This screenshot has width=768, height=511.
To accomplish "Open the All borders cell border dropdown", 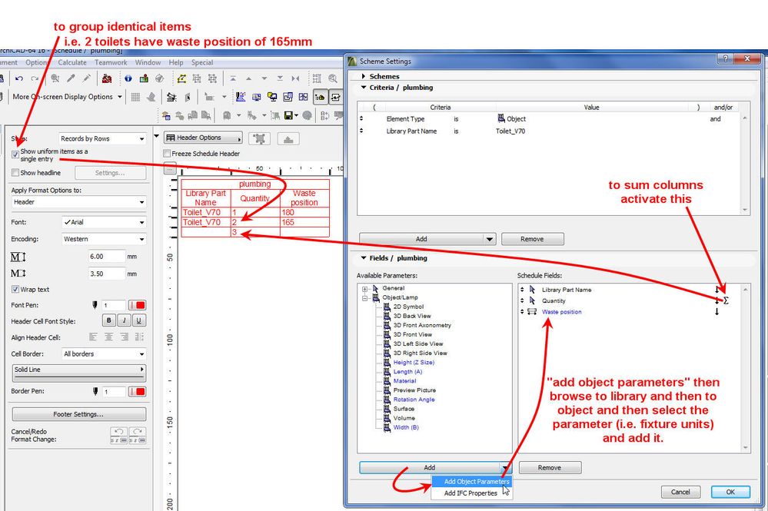I will click(104, 354).
